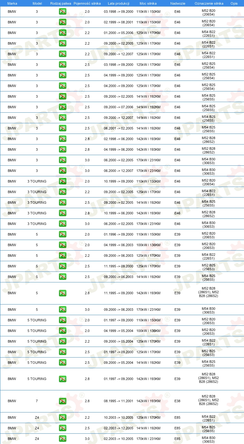Viewport: 244px width, 444px height.
Task: Click BMW cell in the Z4 2.5 row
Action: point(12,428)
